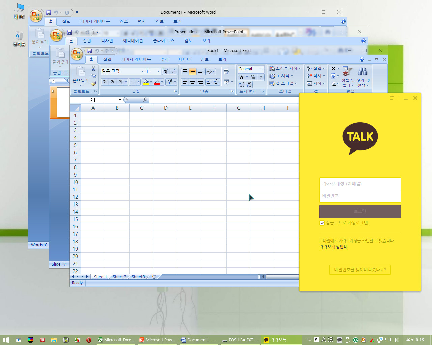Click forgot password (비밀번호를 잊어버리셨나요?) button
Viewport: 432px width, 345px height.
360,270
